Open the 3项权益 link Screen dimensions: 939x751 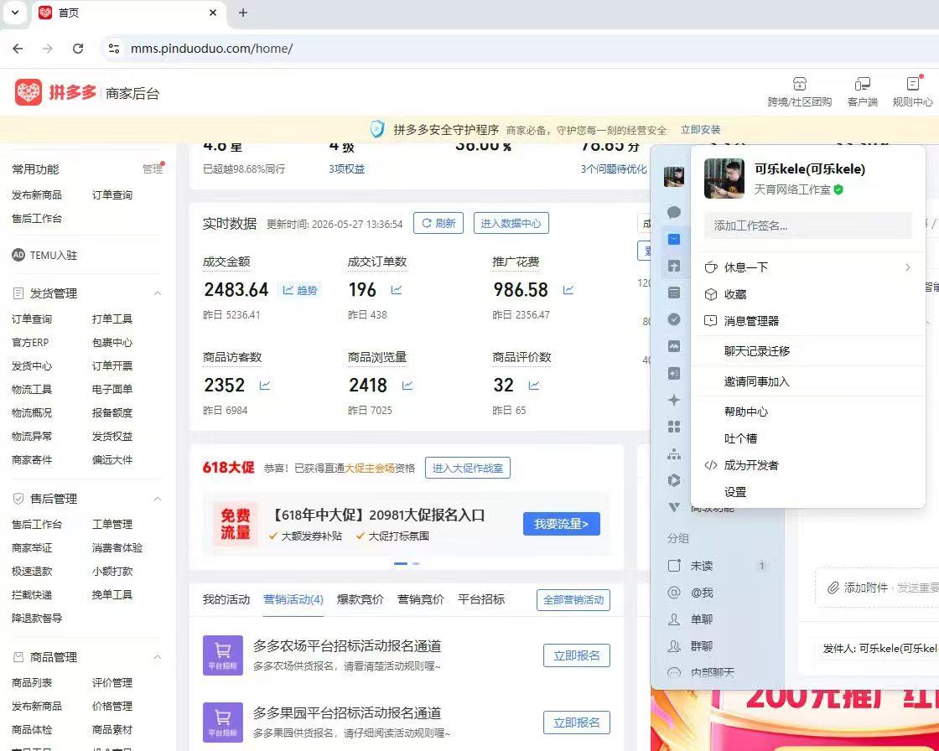[347, 168]
